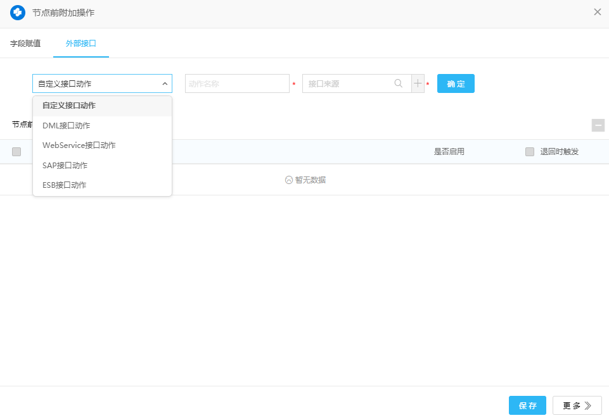609x418 pixels.
Task: Click the double chevron on 更多 button
Action: (x=588, y=406)
